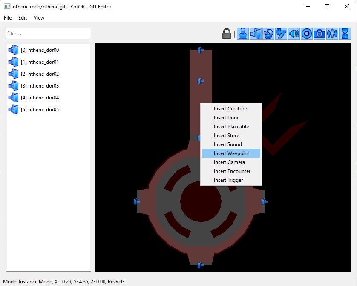The width and height of the screenshot is (357, 286).
Task: Open the File menu
Action: (8, 18)
